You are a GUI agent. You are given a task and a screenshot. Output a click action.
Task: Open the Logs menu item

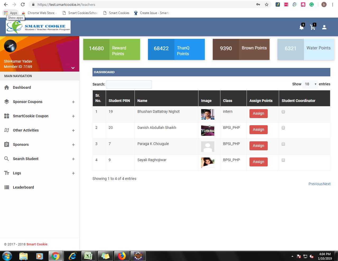[x=17, y=173]
